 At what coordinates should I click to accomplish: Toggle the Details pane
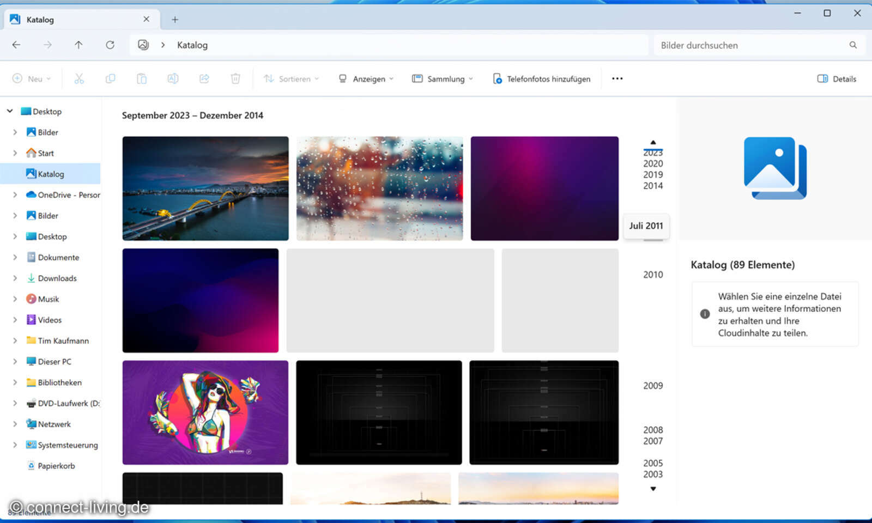[837, 78]
